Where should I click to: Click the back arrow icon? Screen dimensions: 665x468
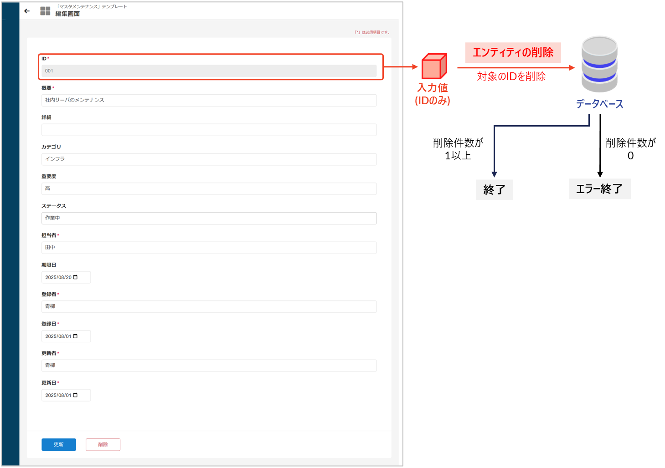pos(27,11)
